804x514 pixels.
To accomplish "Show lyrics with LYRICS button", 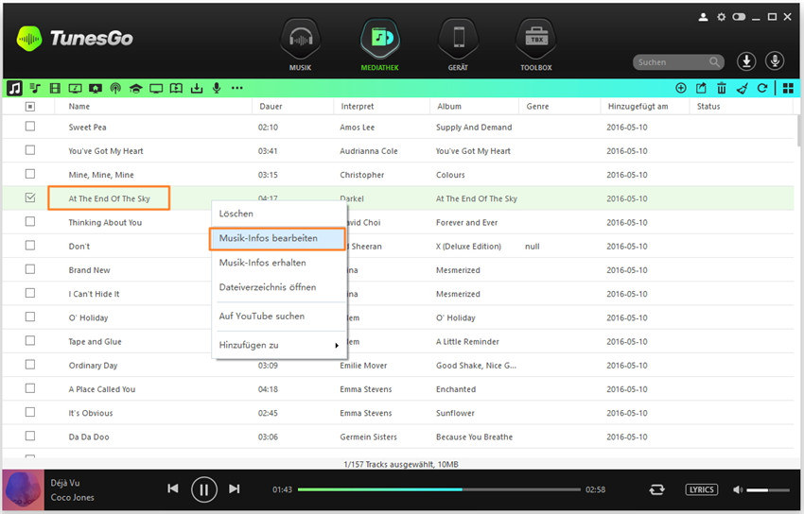I will [x=702, y=490].
